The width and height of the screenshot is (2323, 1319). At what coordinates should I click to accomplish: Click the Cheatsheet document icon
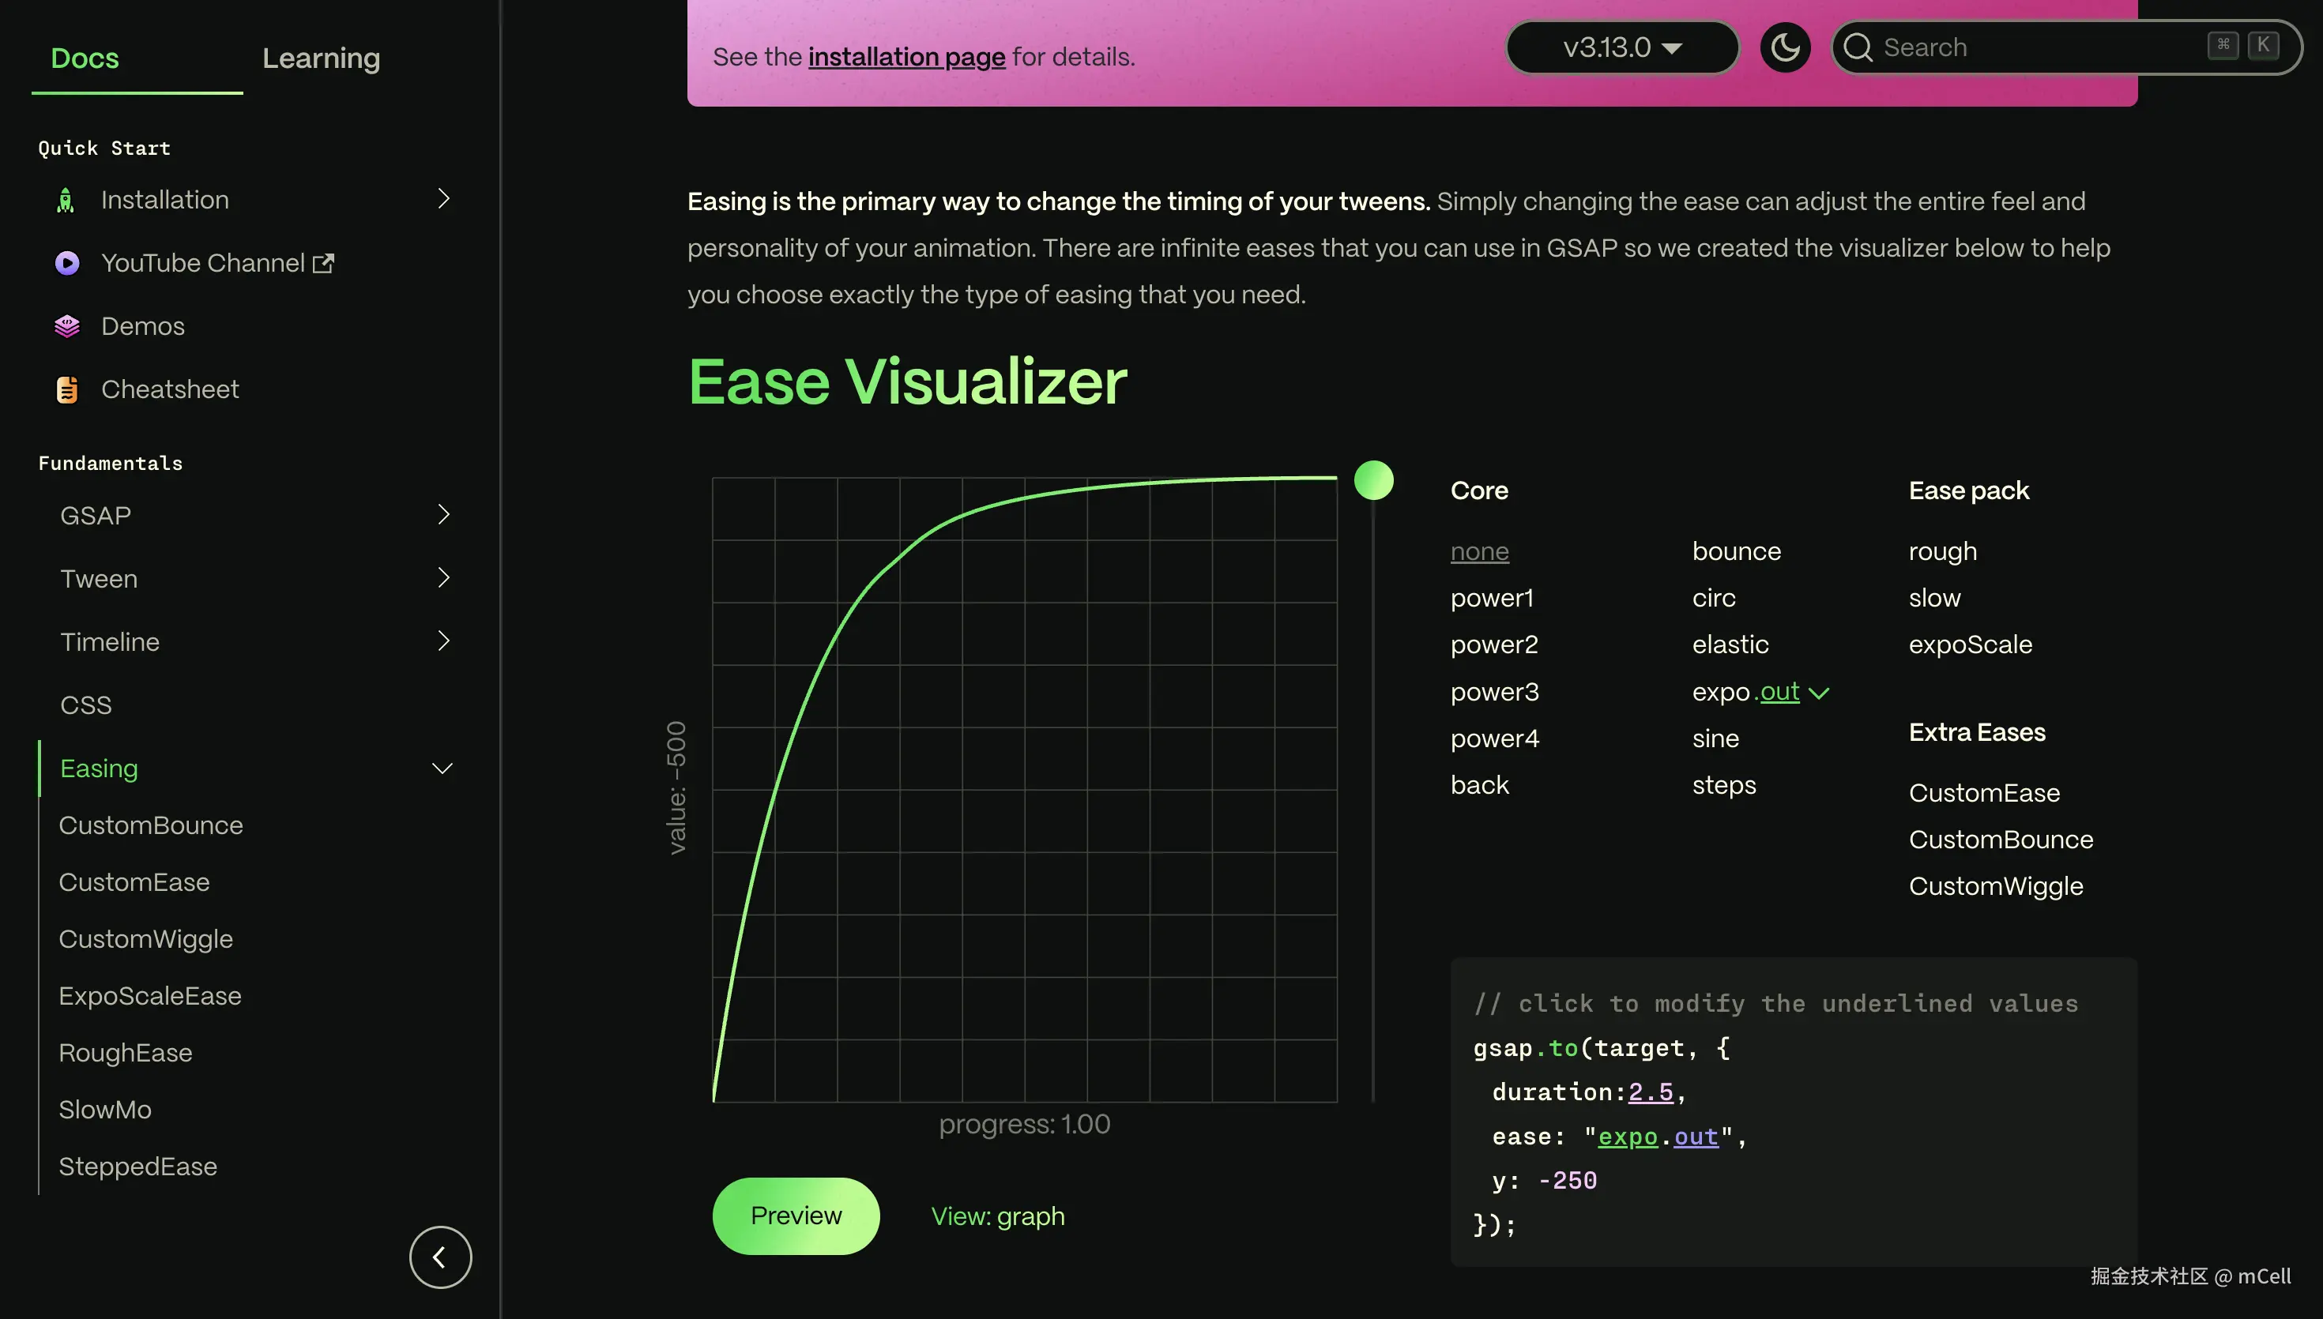(67, 389)
